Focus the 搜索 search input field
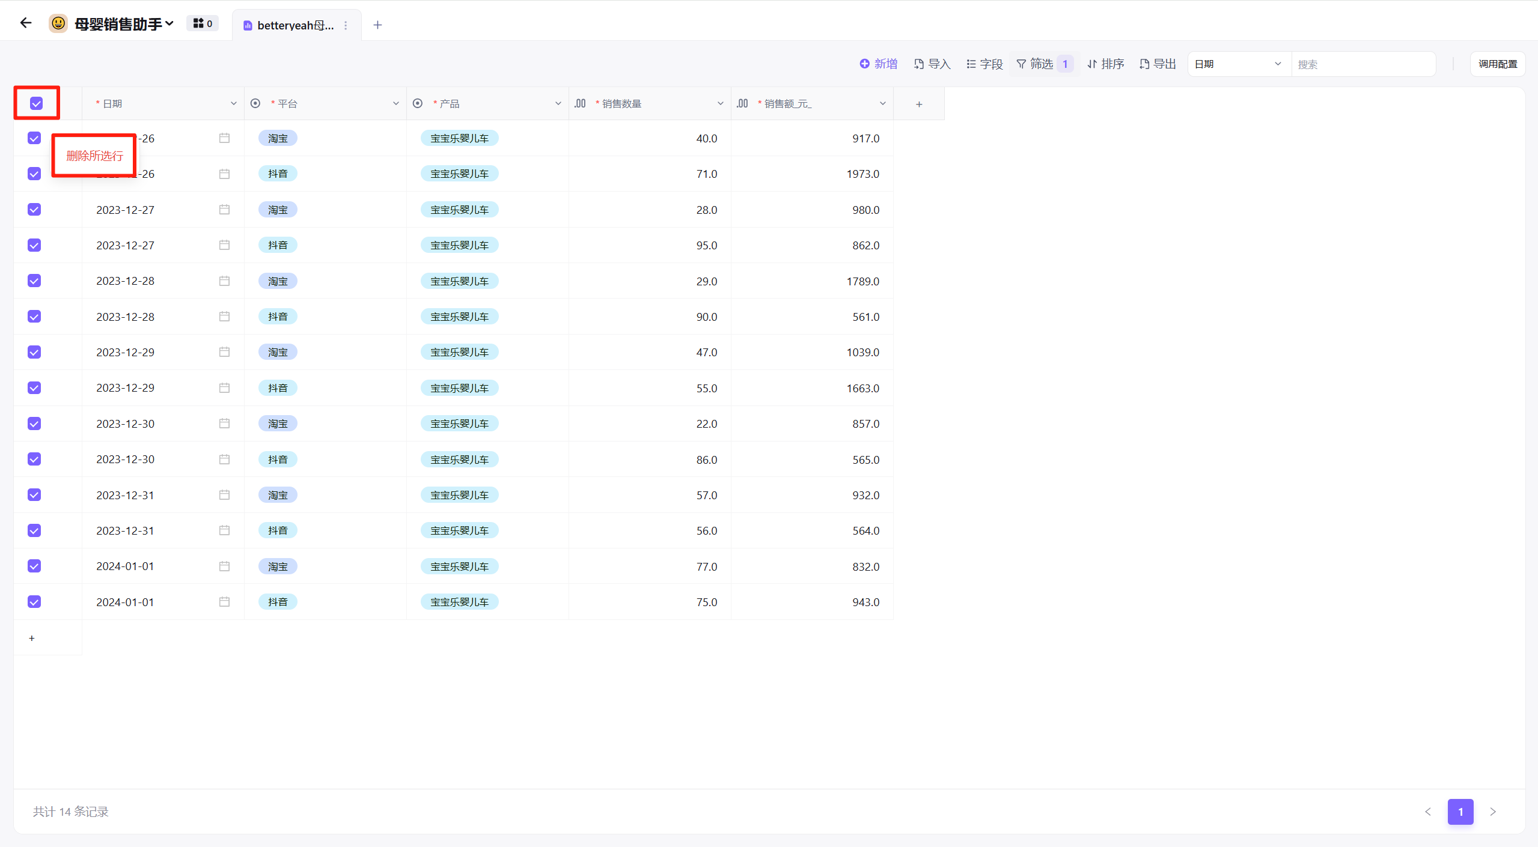Screen dimensions: 1538x847 tap(1363, 64)
